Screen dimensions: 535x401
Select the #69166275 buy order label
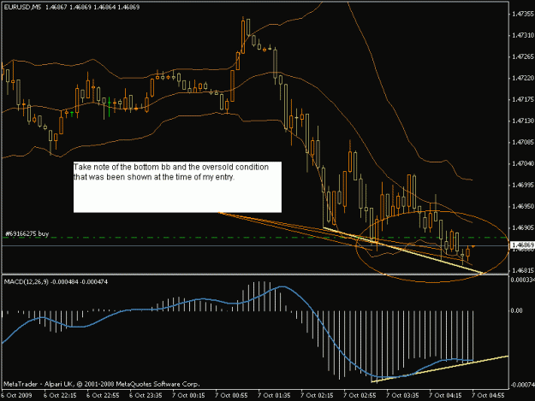27,233
